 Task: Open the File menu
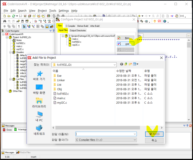(x=6, y=11)
